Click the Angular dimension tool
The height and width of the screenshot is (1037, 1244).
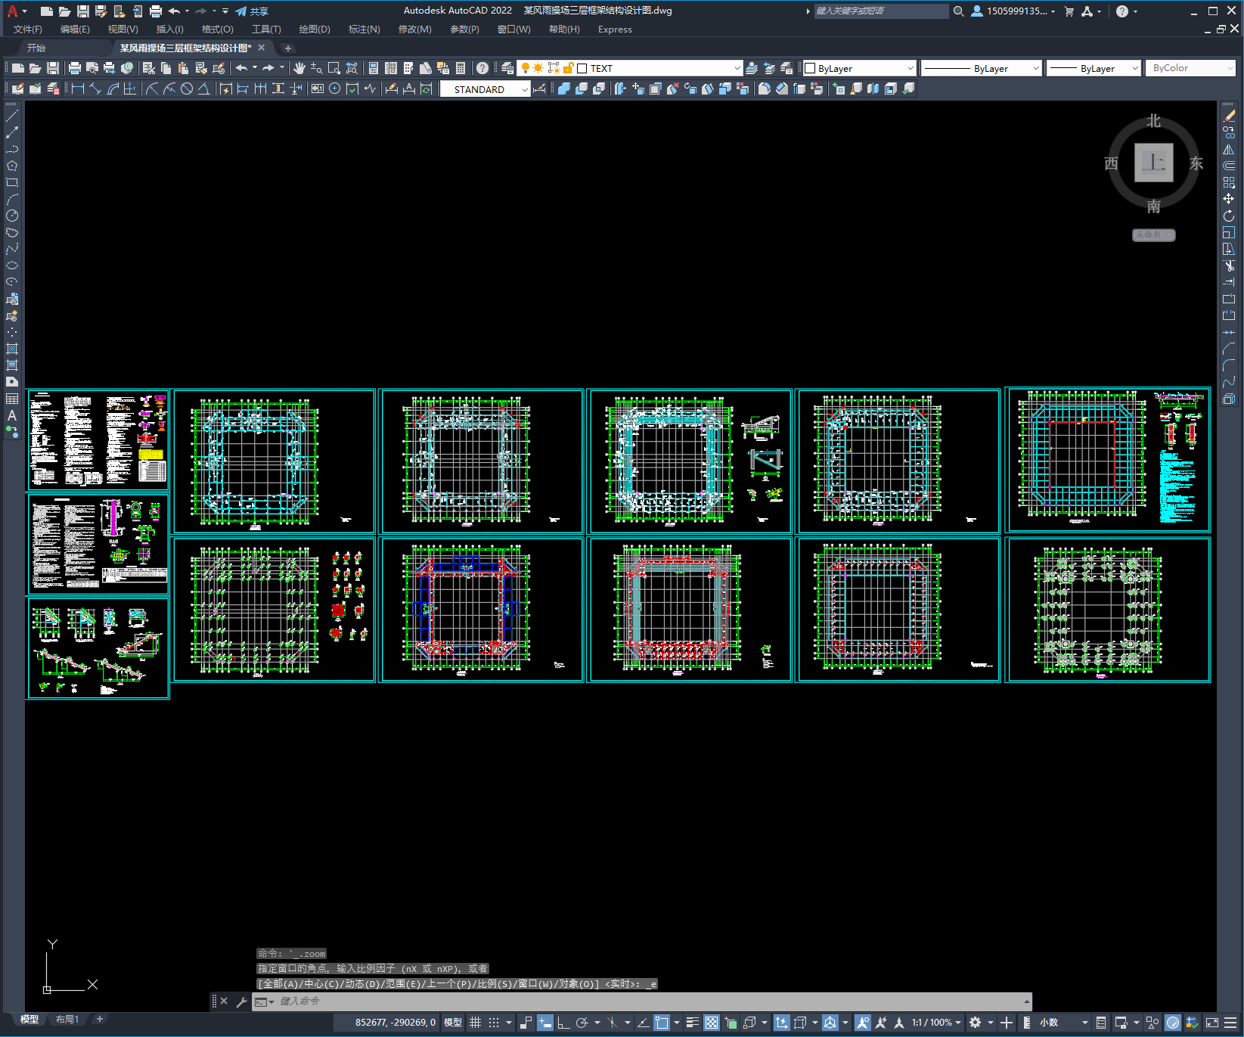pyautogui.click(x=204, y=88)
